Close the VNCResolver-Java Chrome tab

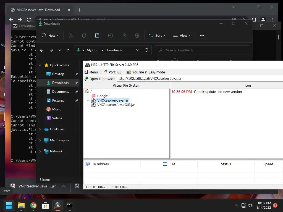click(x=69, y=10)
